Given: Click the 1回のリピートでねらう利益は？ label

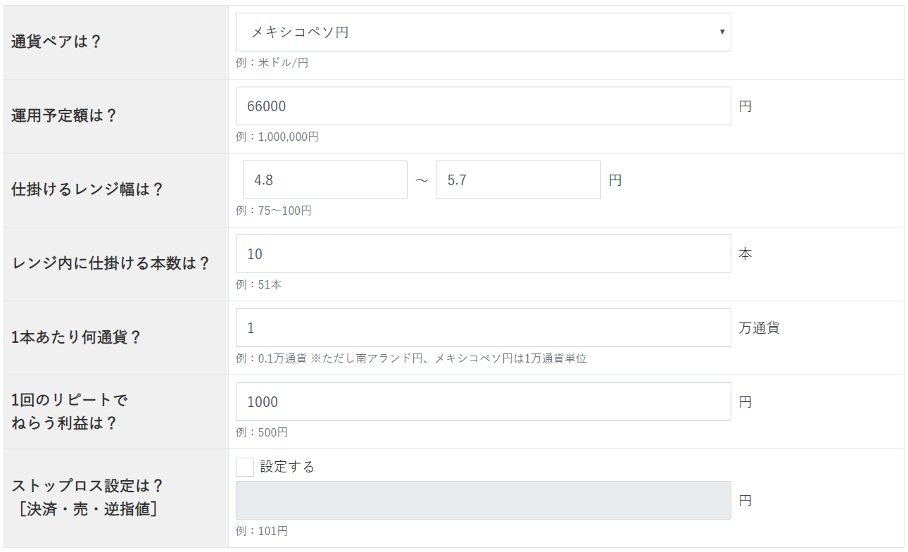Looking at the screenshot, I should click(x=70, y=412).
